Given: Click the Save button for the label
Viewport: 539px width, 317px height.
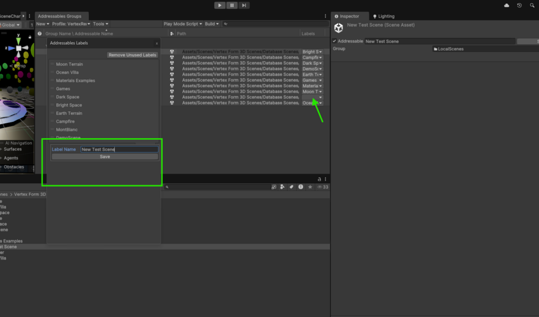Looking at the screenshot, I should 105,157.
